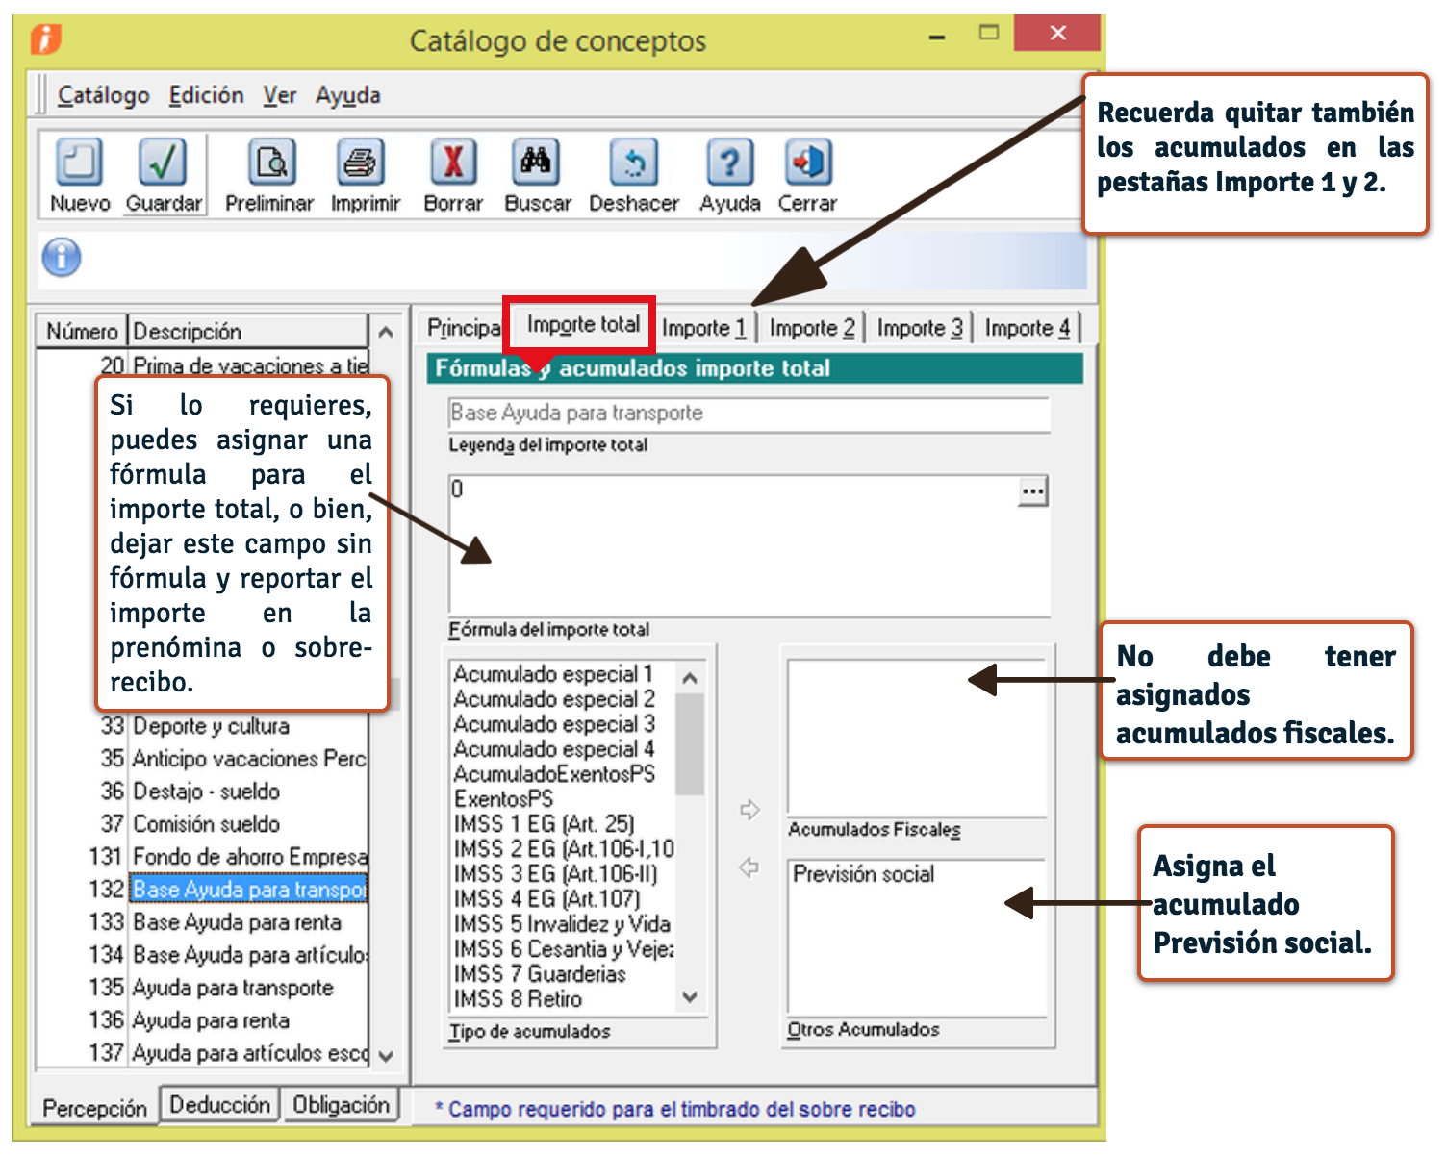Viewport: 1447px width, 1156px height.
Task: Save changes with the Guardar icon
Action: tap(163, 163)
